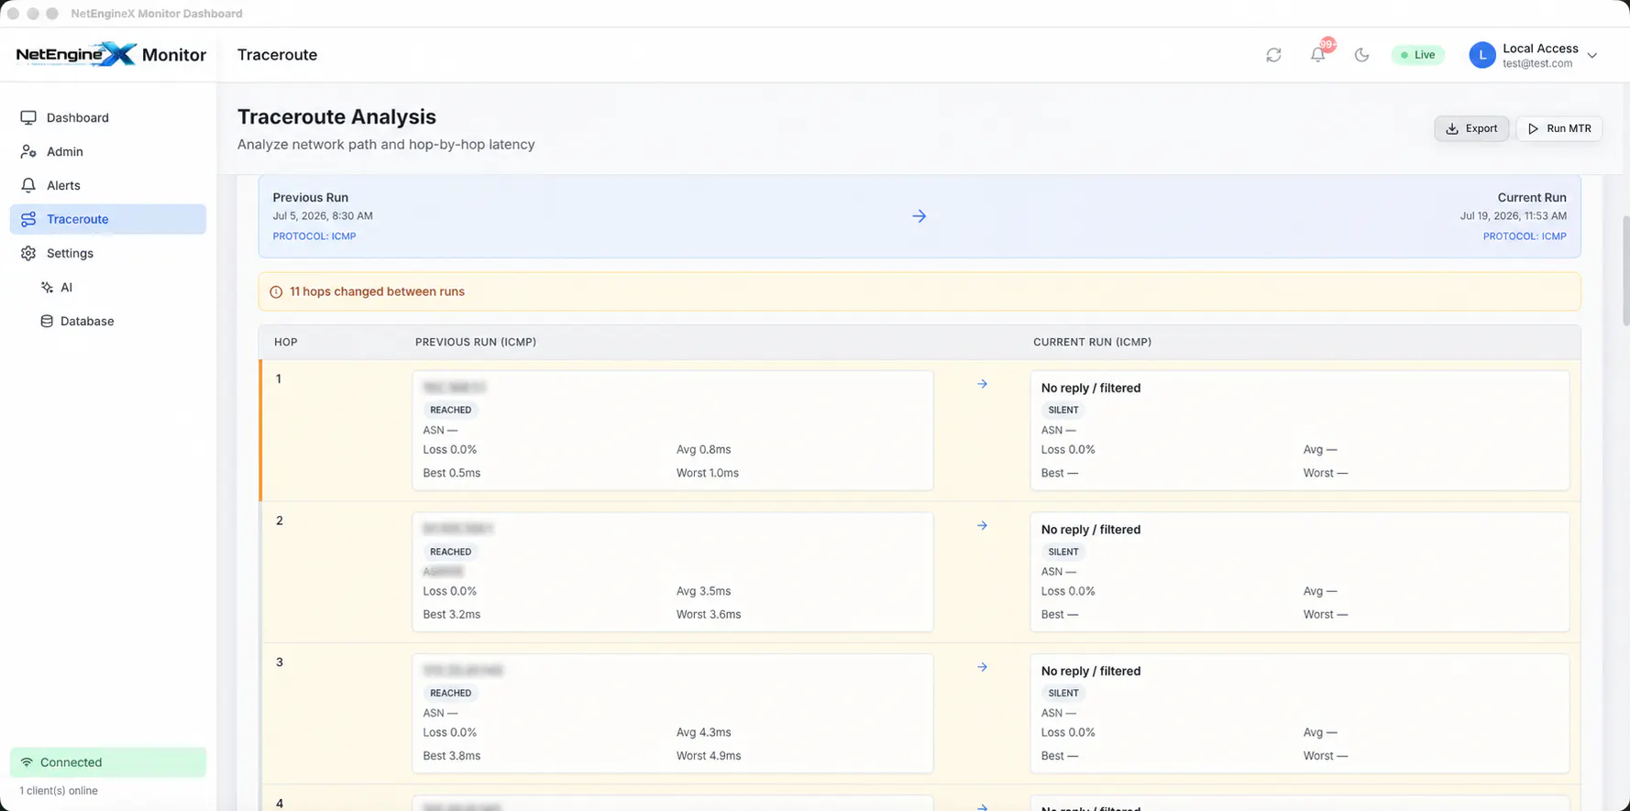
Task: Click 'Worst 3.6ms' in the hop 2 previous run
Action: tap(709, 615)
